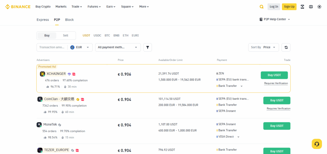Click CoinClan advertiser avatar

[40, 99]
